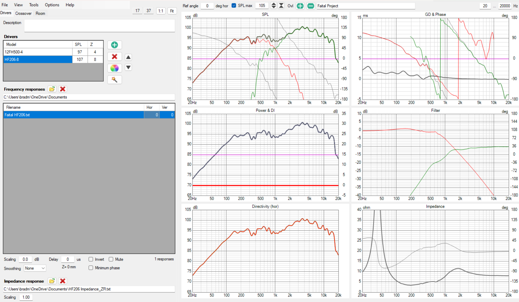Click the Model column header
The height and width of the screenshot is (302, 519).
point(38,44)
